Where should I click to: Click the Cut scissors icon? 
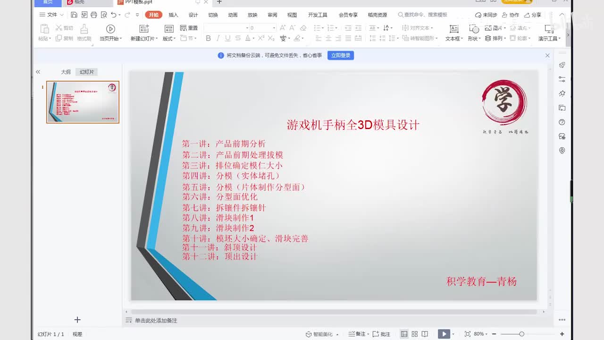click(59, 28)
